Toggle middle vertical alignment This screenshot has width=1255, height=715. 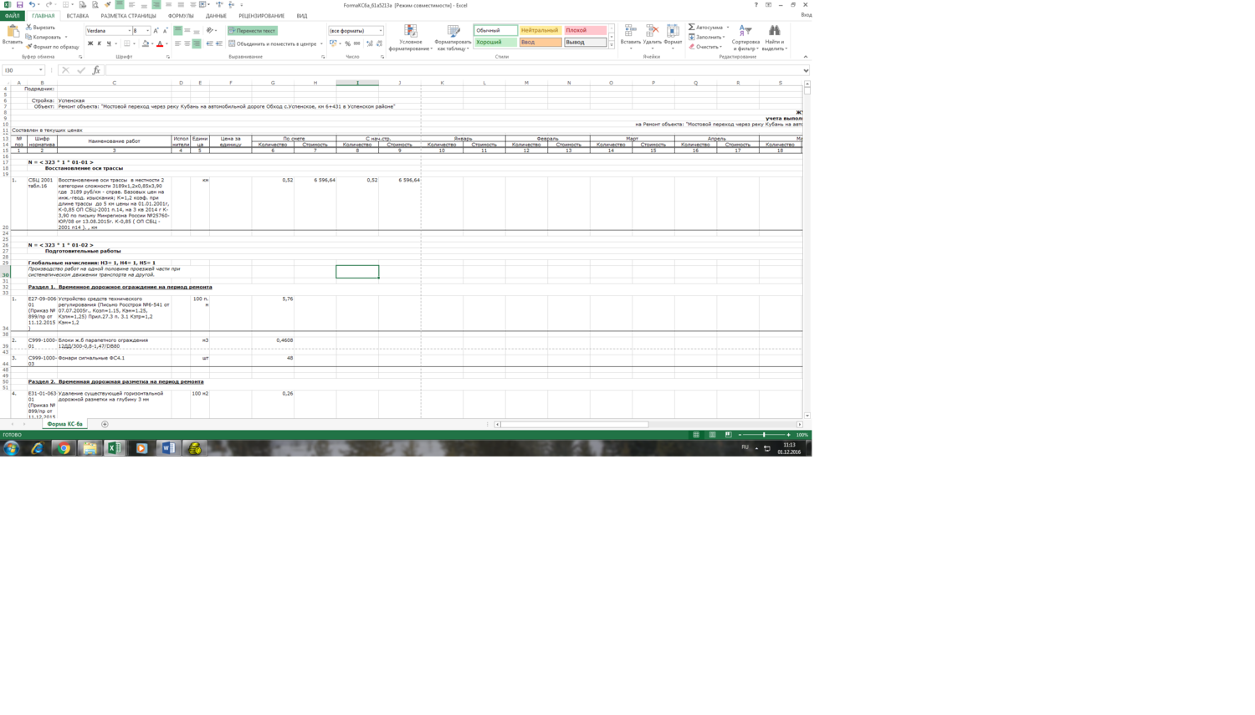(x=187, y=31)
